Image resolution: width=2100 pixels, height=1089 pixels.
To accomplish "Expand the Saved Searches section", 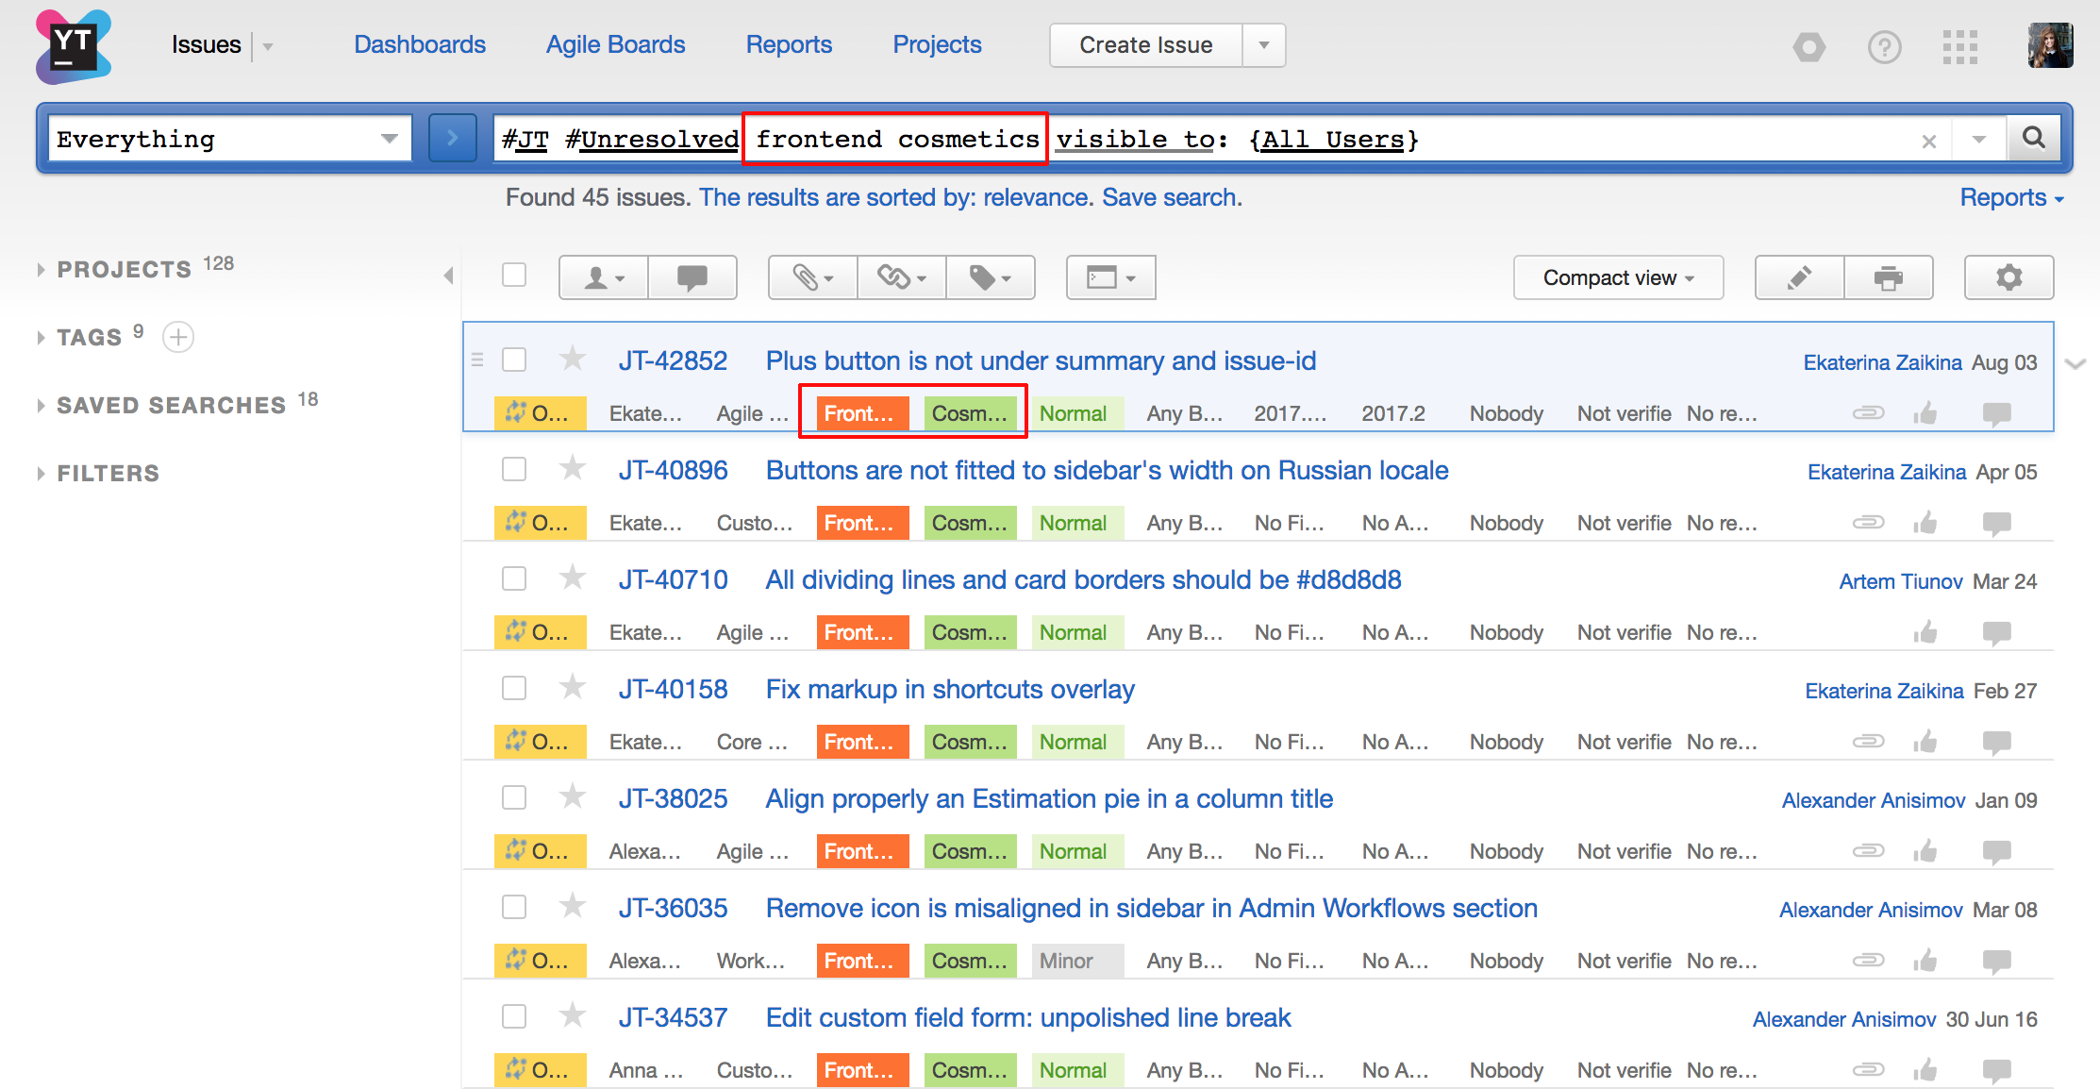I will pos(171,405).
